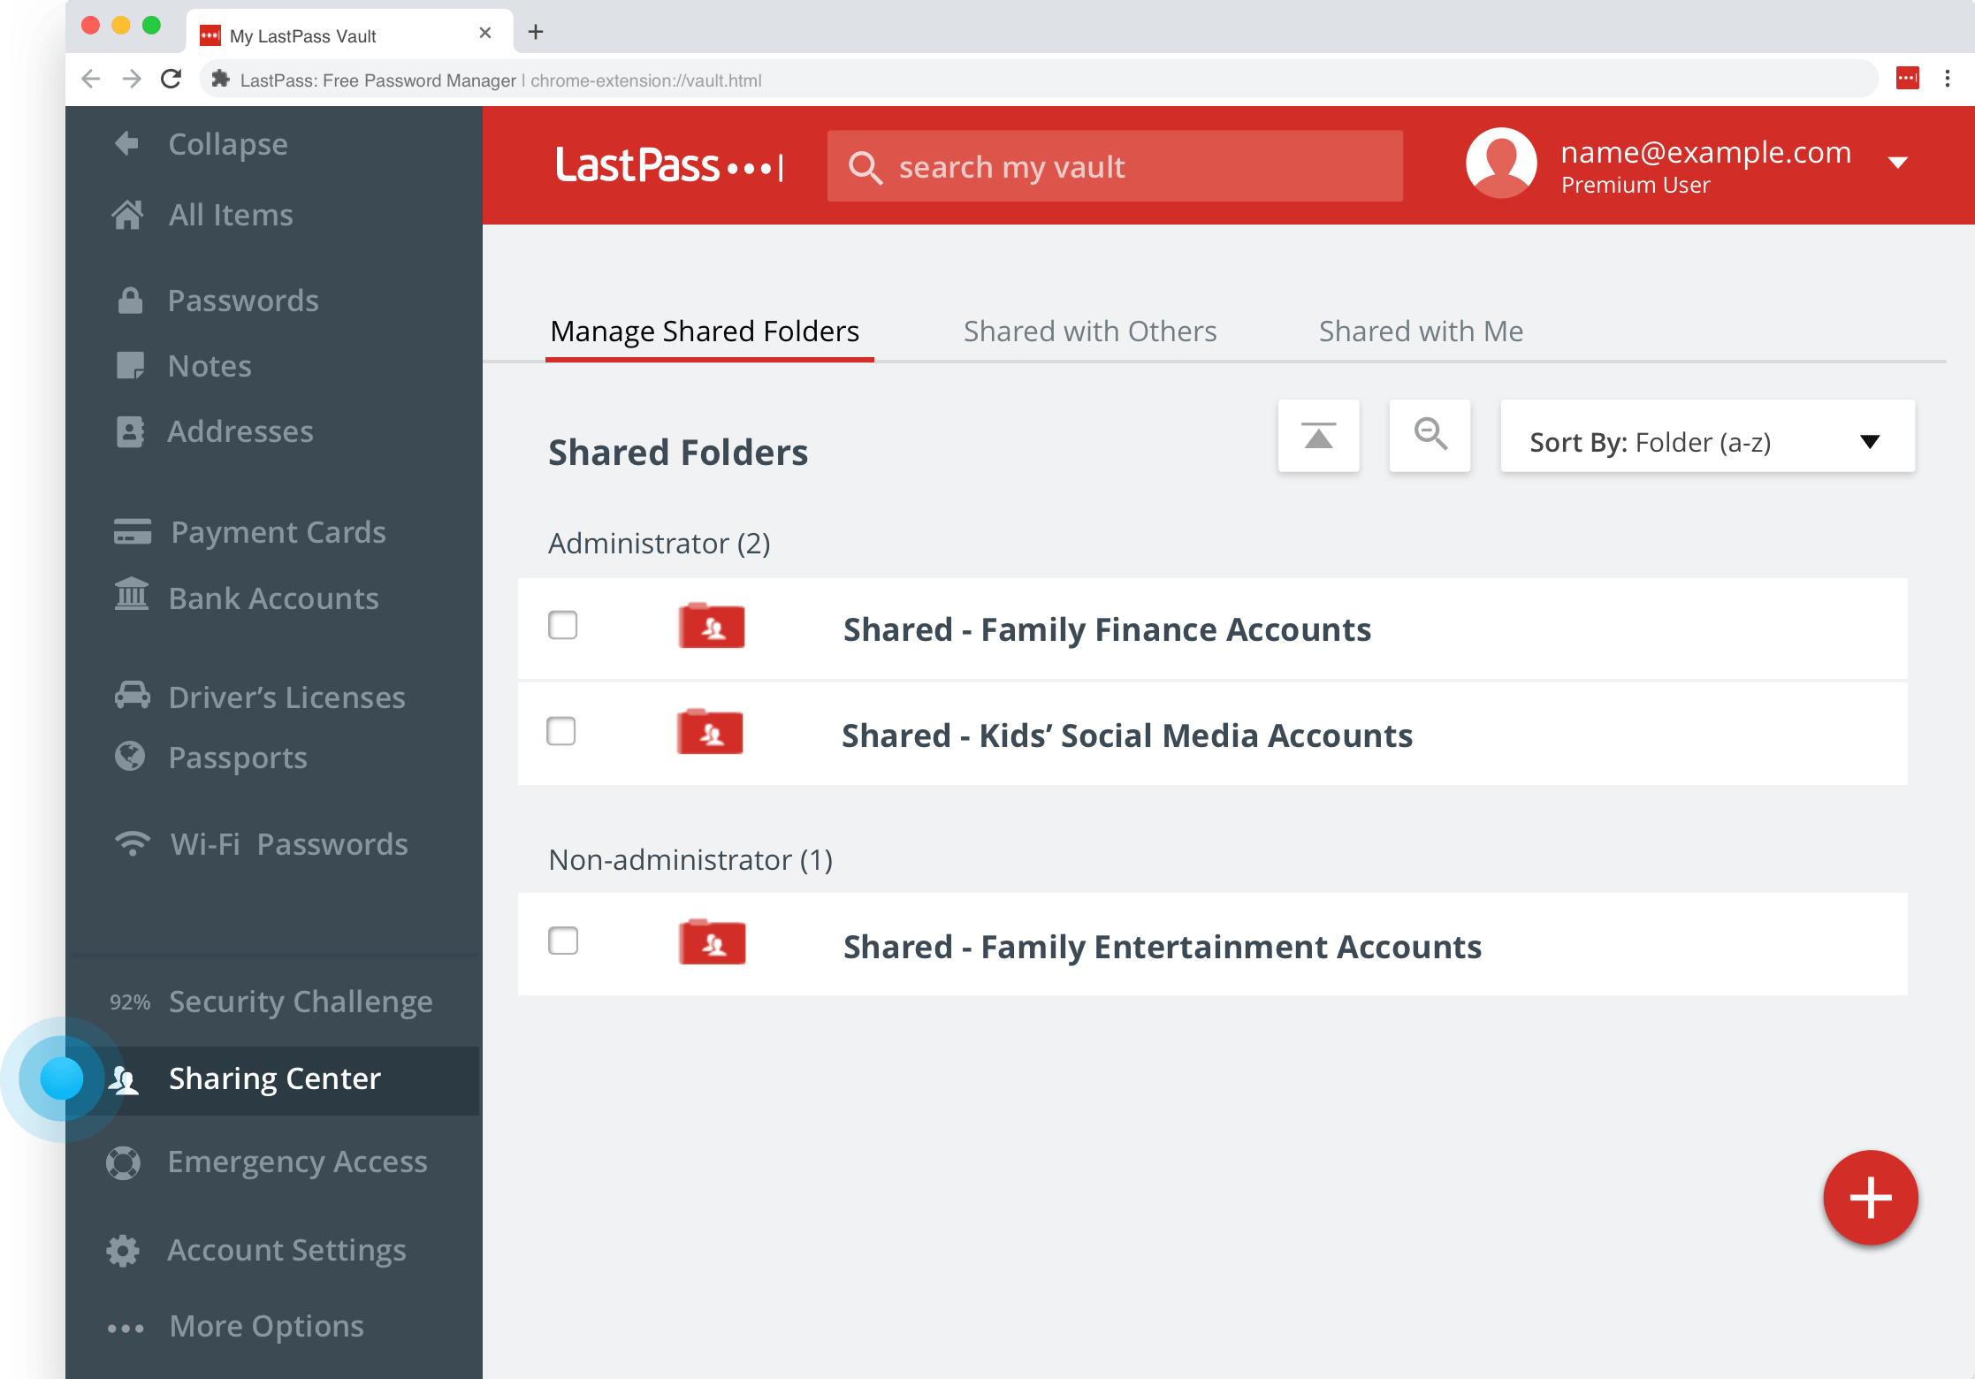Click the 92% security score
The image size is (1975, 1379).
point(130,1002)
